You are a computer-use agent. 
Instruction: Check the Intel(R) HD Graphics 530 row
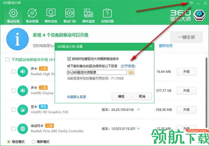[x=13, y=110]
